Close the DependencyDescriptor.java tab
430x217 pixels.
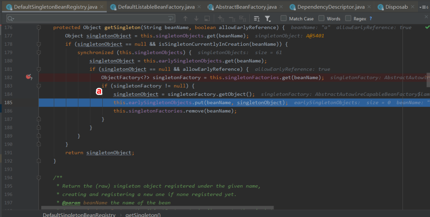pos(370,7)
